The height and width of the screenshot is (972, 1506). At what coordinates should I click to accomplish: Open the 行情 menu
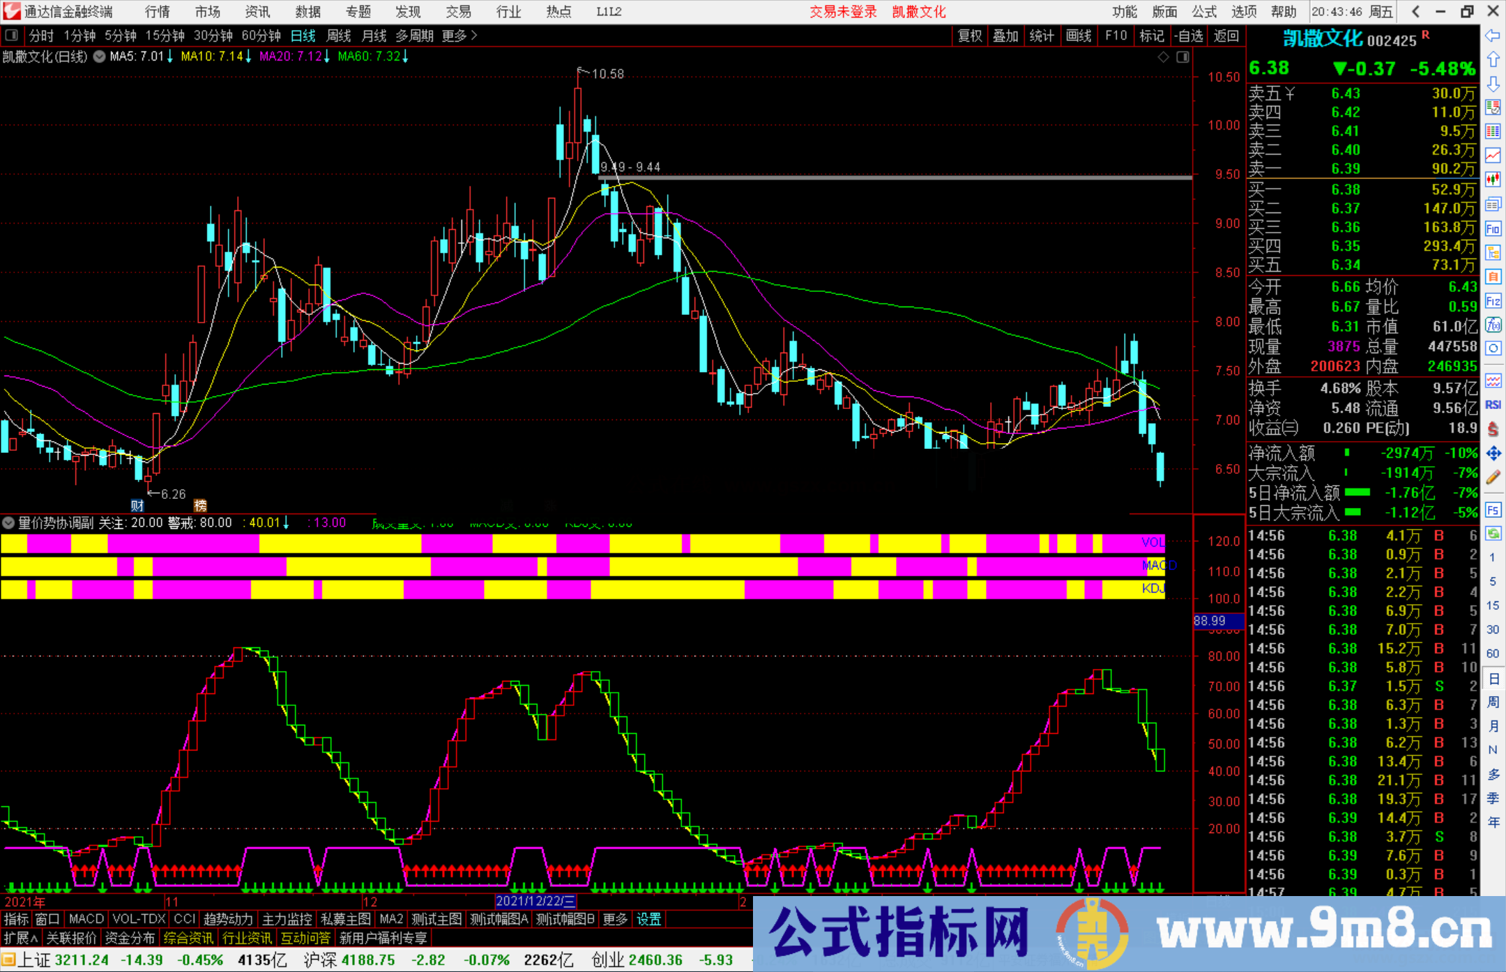pos(156,12)
